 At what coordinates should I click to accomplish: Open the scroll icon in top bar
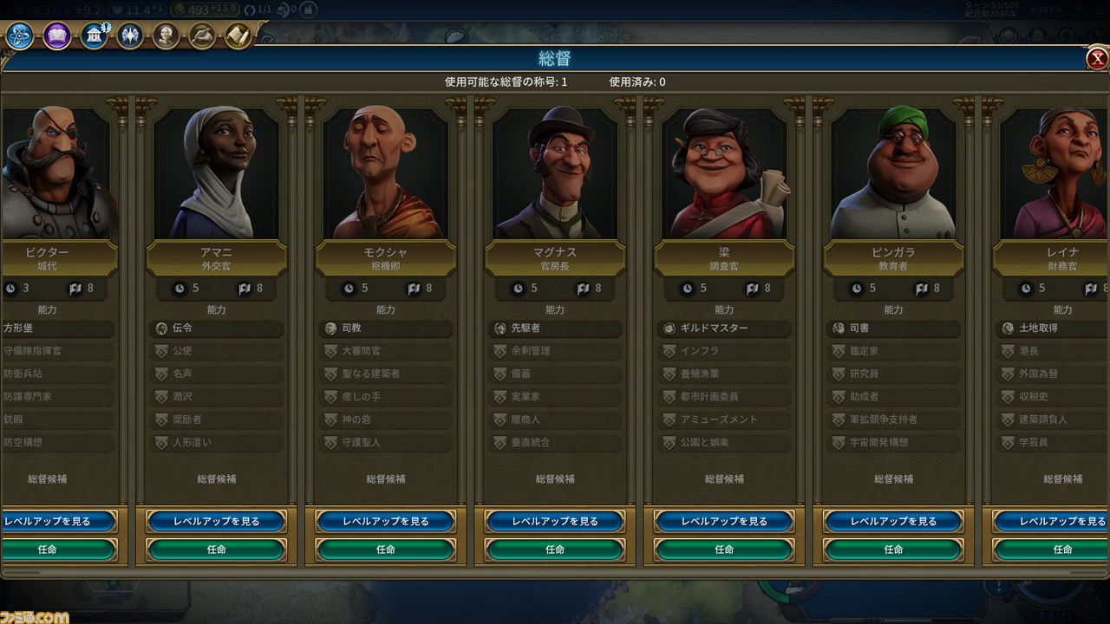pyautogui.click(x=238, y=36)
